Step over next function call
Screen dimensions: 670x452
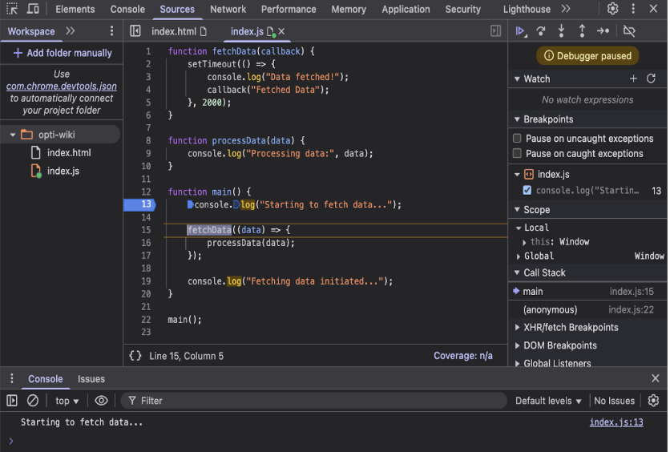pyautogui.click(x=543, y=30)
